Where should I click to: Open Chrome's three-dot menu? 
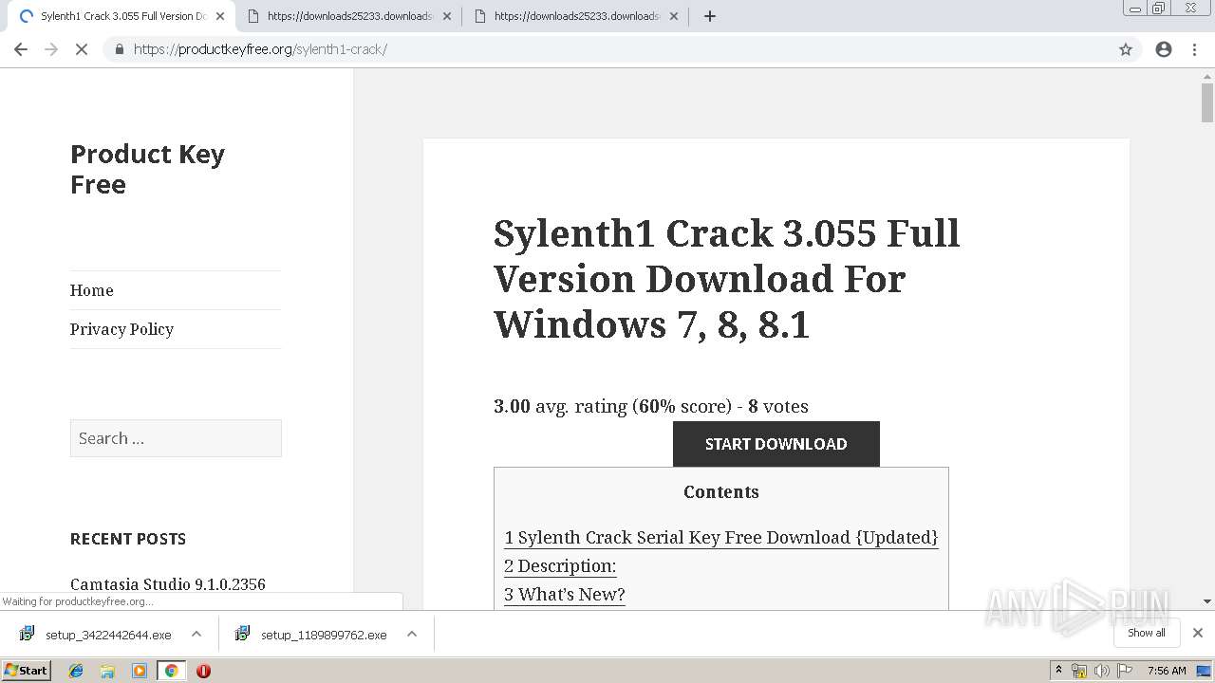pyautogui.click(x=1194, y=49)
